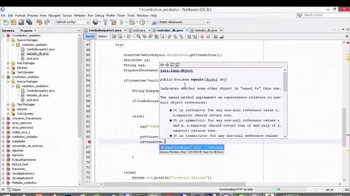
Task: Collapse the 1combobox_anidados project node
Action: click(3, 77)
